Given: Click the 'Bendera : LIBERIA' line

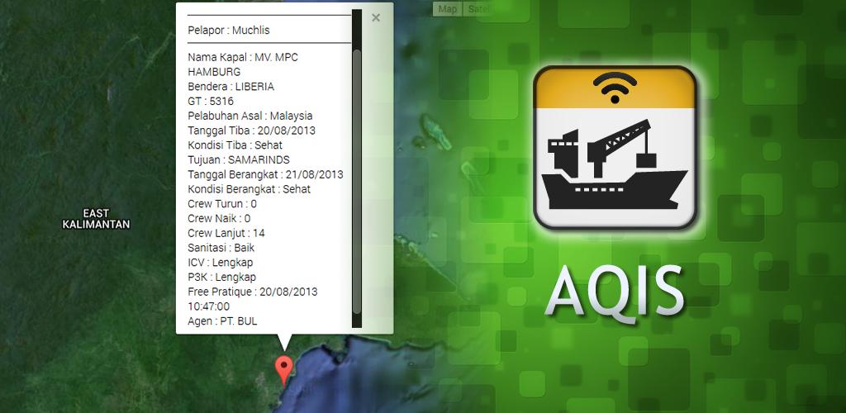Looking at the screenshot, I should click(231, 86).
